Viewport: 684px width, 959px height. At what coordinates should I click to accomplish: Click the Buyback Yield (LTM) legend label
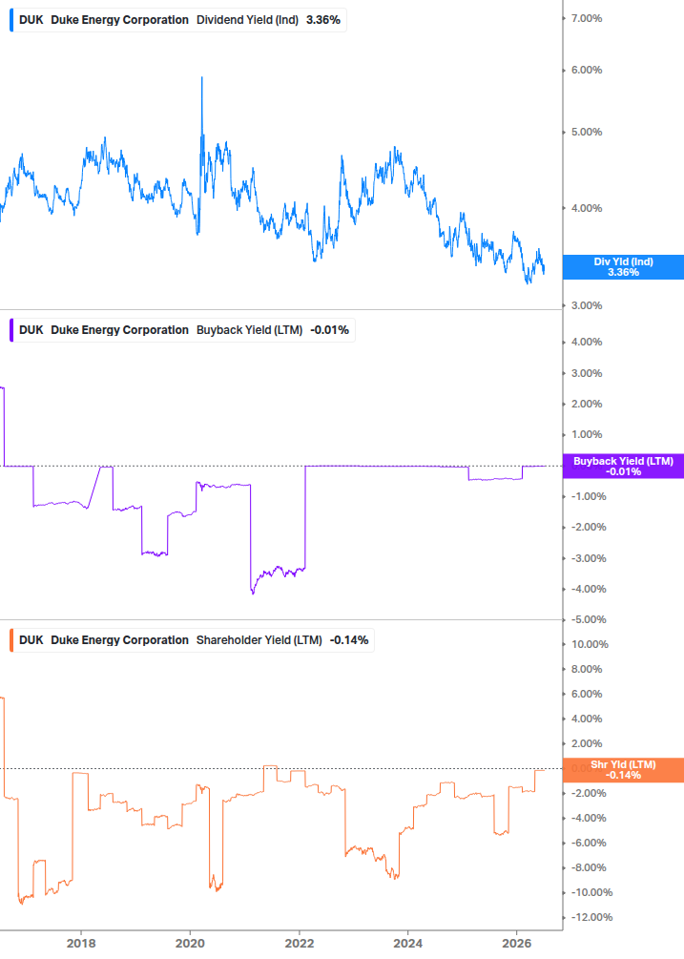249,330
